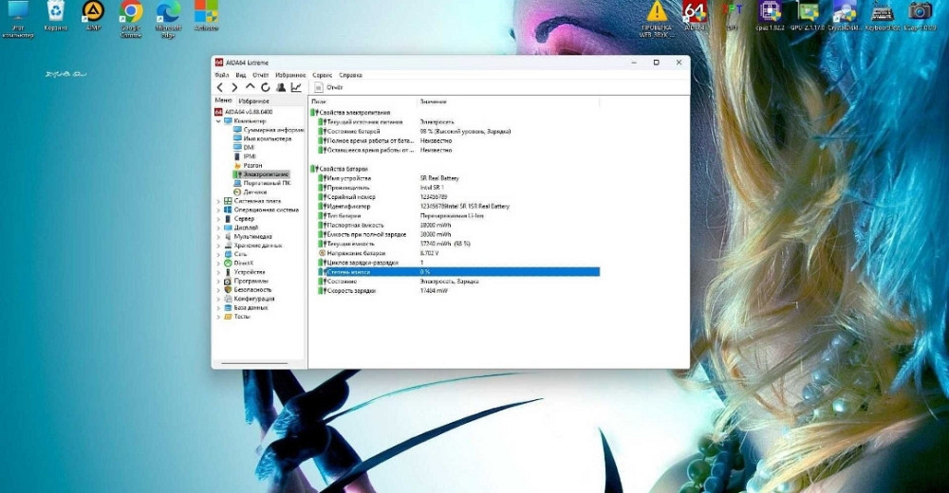
Task: Refresh the report with the Refresh icon
Action: tap(266, 87)
